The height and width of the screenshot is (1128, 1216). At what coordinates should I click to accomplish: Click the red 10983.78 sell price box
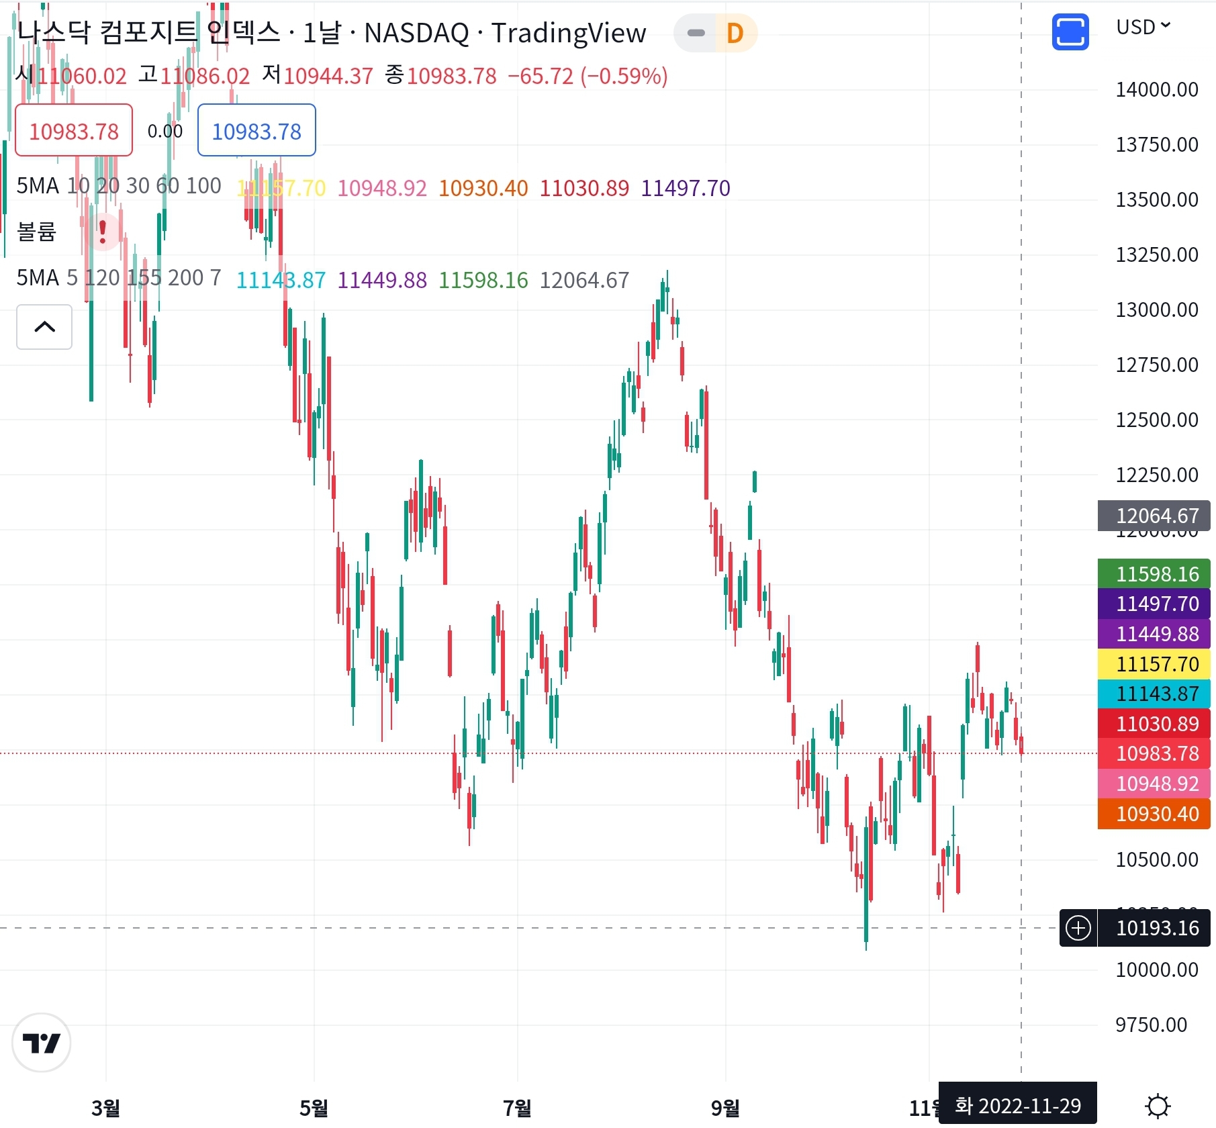(x=74, y=130)
